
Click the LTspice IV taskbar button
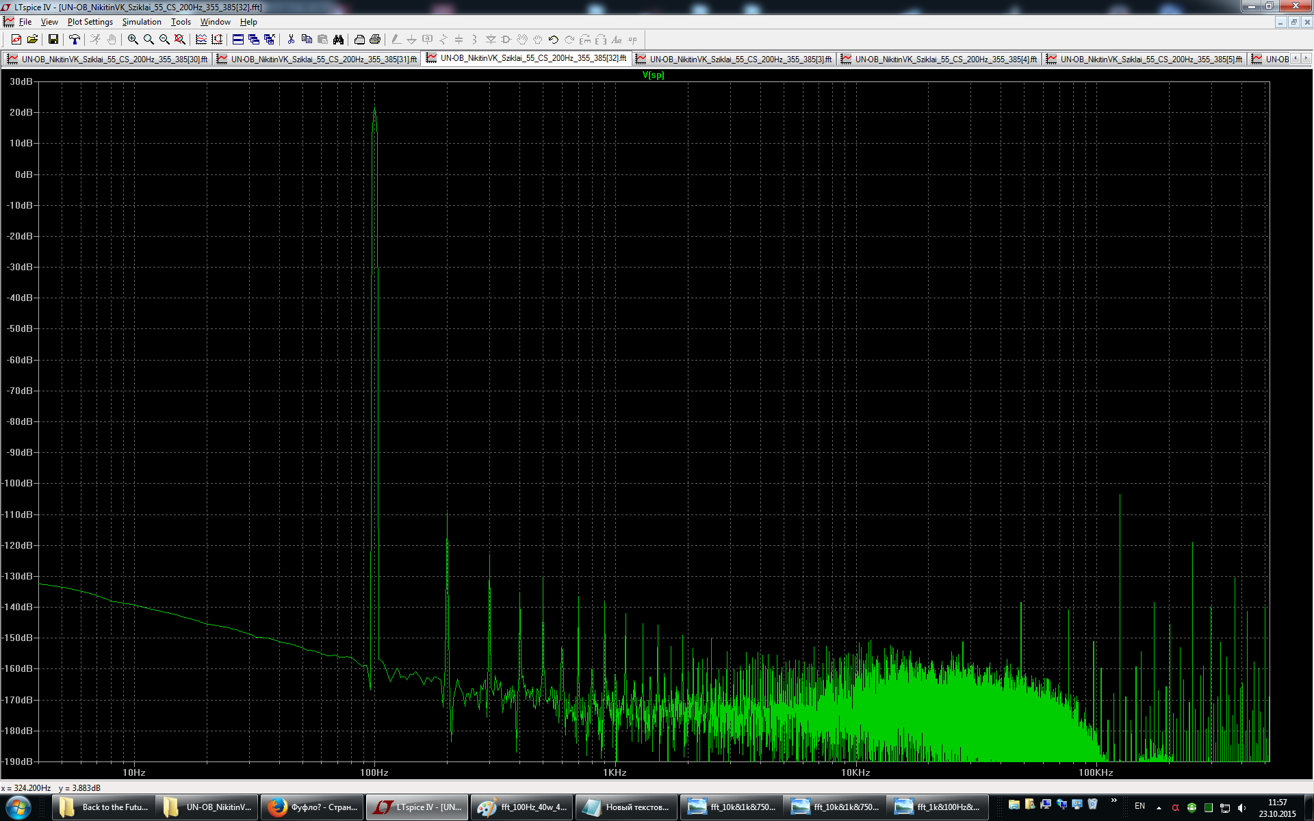click(417, 807)
